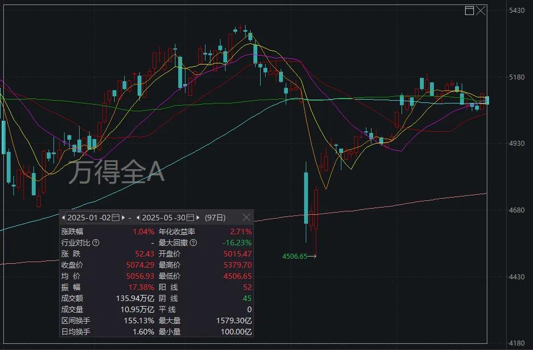The width and height of the screenshot is (533, 350).
Task: Step end date 2025-05-30 backward
Action: coord(138,218)
